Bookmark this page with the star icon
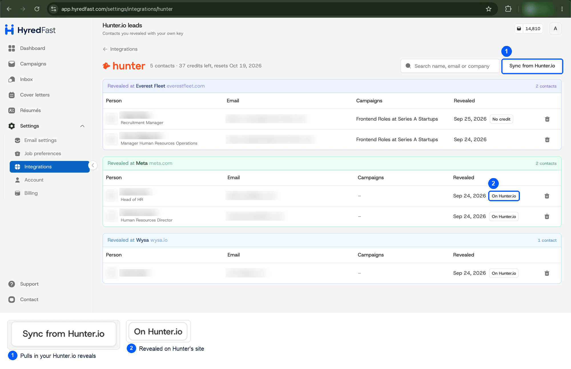Screen dimensions: 571x369 coord(488,9)
